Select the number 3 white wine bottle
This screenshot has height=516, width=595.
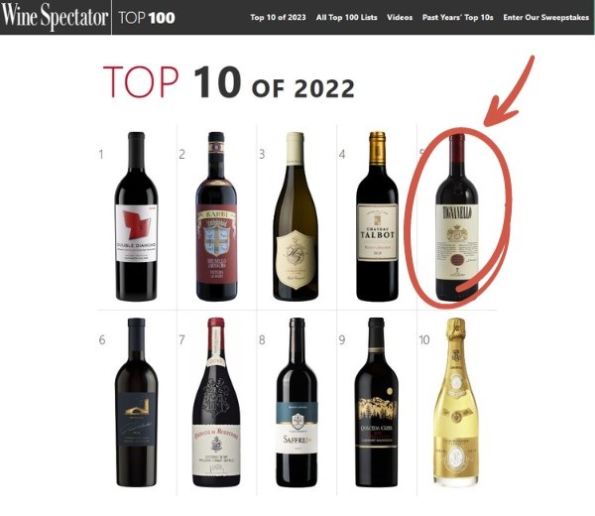point(296,216)
